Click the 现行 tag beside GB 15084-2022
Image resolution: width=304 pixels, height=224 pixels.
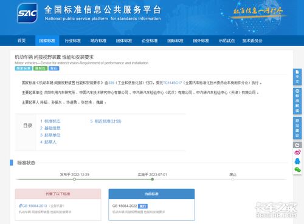(x=143, y=206)
